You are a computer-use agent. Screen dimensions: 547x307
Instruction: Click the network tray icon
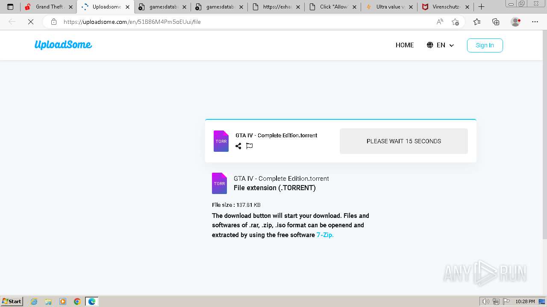tap(497, 301)
